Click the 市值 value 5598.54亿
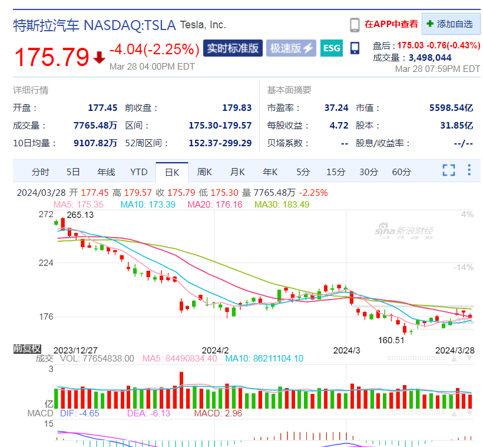Image resolution: width=483 pixels, height=447 pixels. pyautogui.click(x=451, y=108)
